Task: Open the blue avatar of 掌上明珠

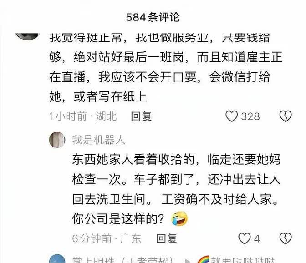Action: 57,259
